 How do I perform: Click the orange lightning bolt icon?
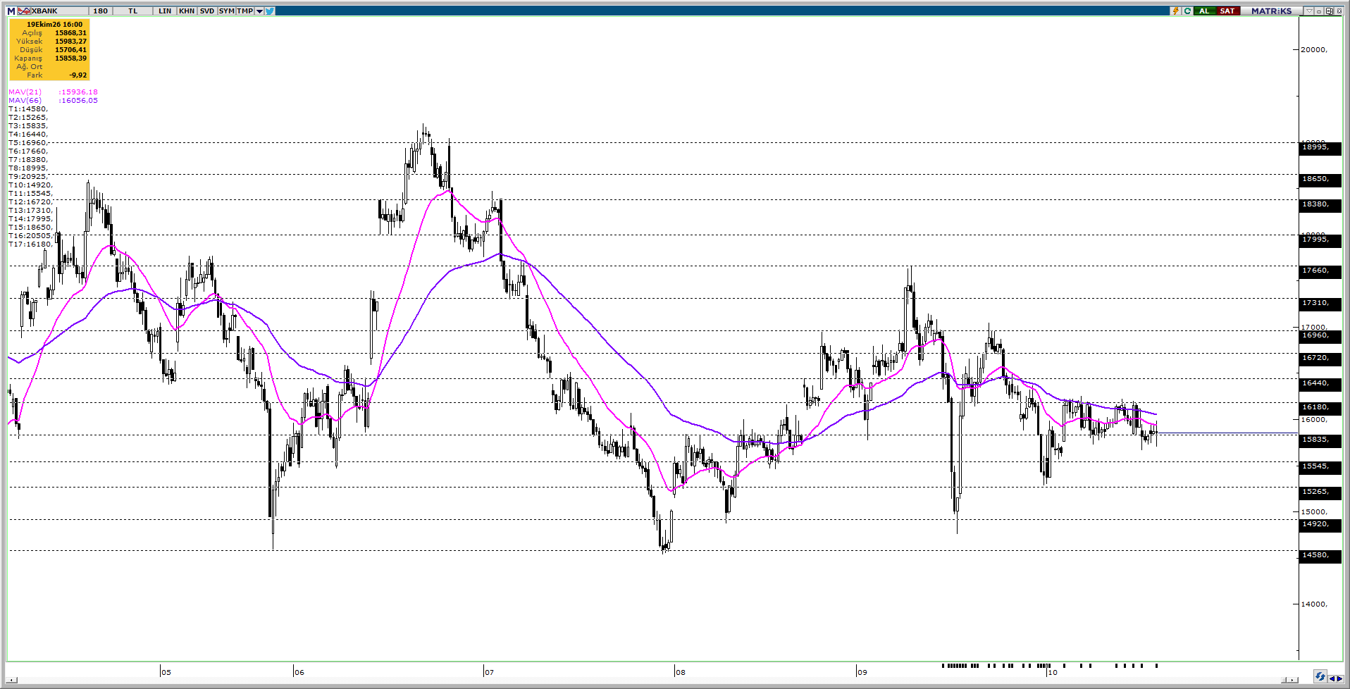coord(1175,11)
